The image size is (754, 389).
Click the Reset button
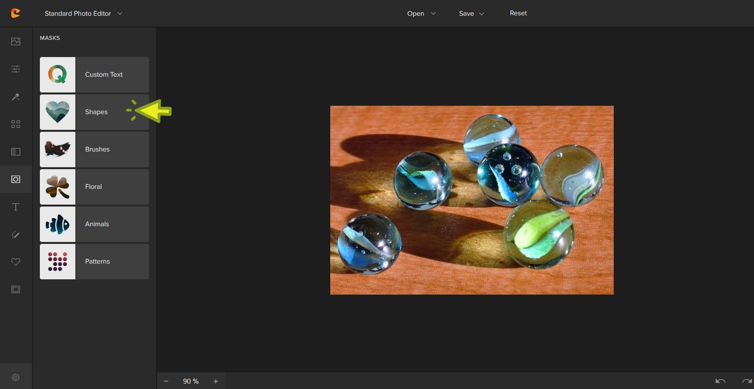[518, 13]
